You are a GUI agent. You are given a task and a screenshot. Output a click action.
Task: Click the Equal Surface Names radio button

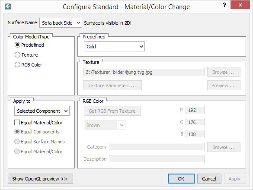(x=17, y=142)
